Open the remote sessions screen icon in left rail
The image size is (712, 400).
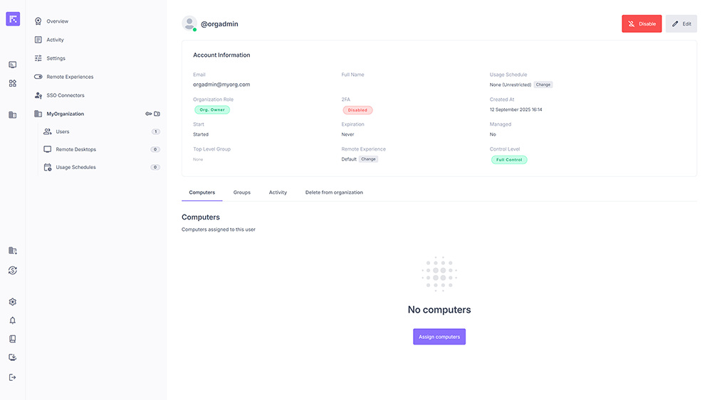tap(13, 65)
